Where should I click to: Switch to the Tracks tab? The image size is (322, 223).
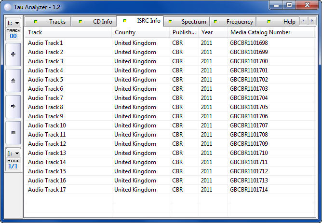[52, 22]
